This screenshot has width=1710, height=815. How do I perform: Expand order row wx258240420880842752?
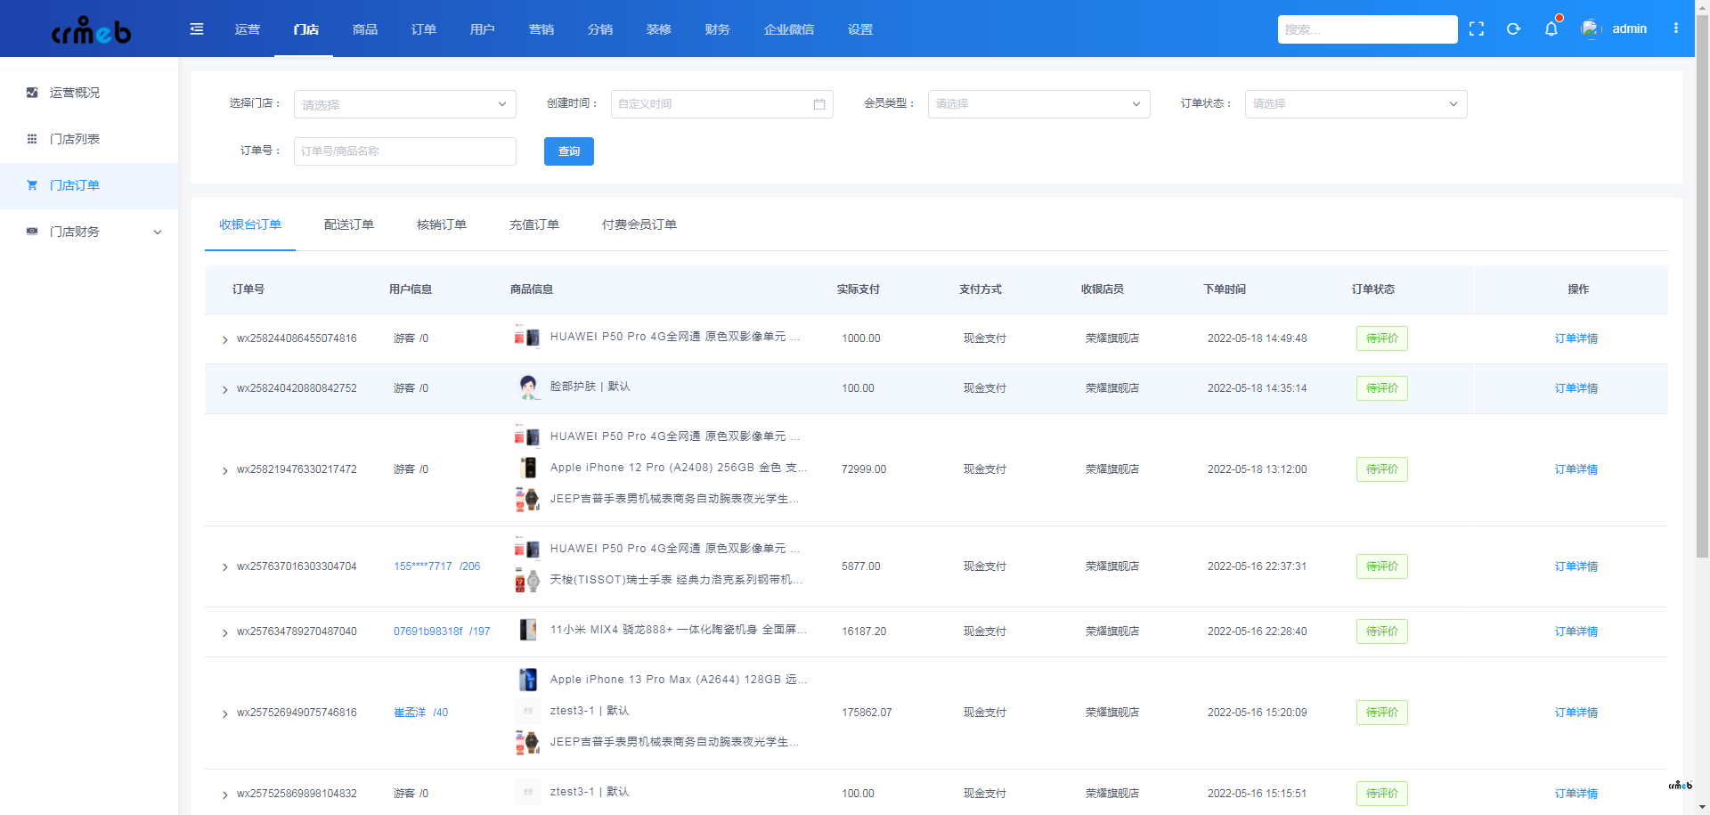point(224,389)
